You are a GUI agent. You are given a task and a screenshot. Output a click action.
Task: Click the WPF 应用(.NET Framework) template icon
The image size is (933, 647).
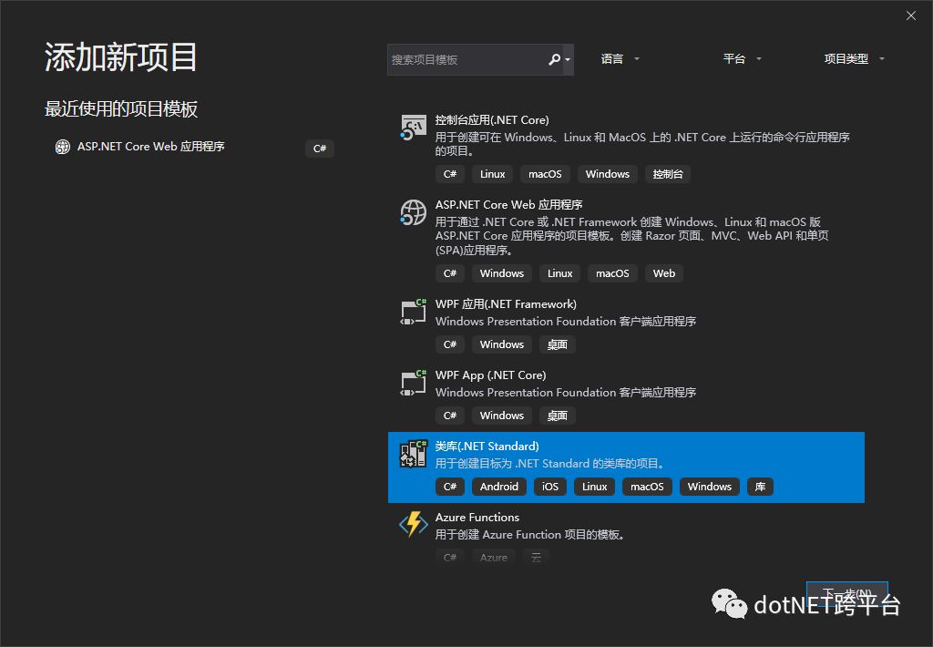click(413, 312)
